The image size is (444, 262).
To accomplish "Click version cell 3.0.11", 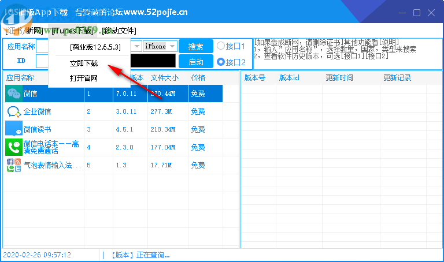I will (x=126, y=111).
